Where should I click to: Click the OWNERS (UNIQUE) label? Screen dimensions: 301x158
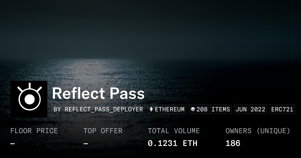click(x=258, y=131)
